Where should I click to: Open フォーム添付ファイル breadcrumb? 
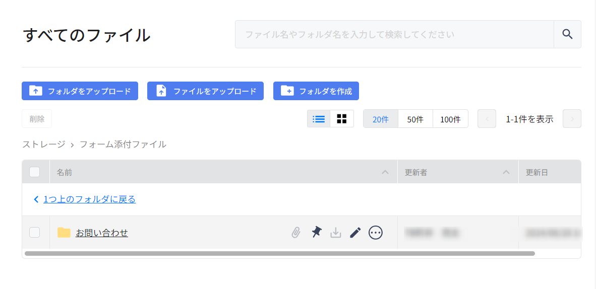tap(123, 144)
